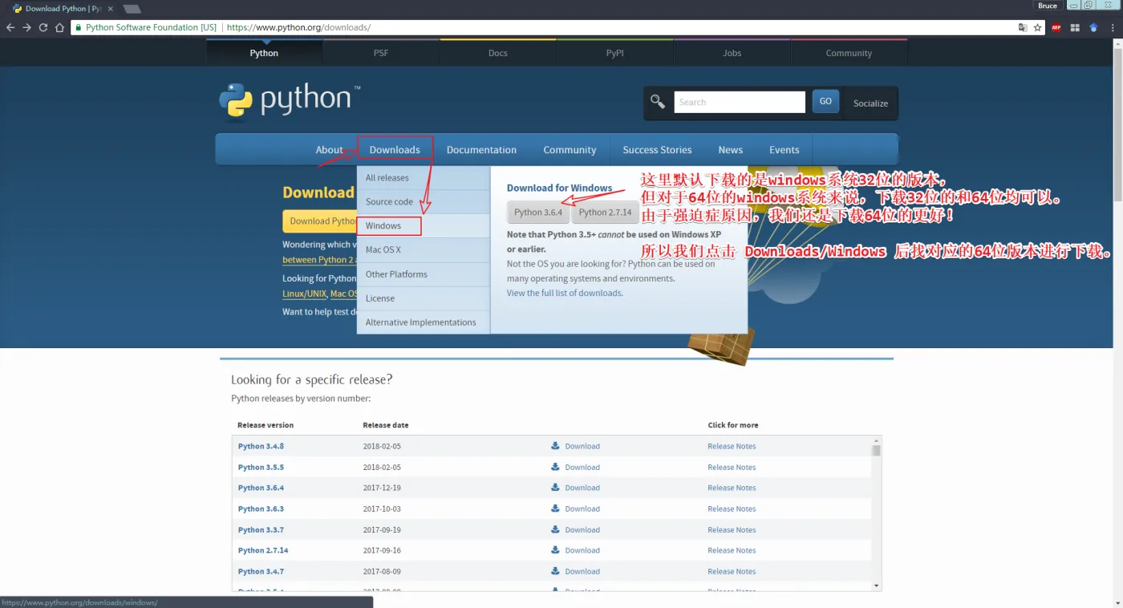Open the Success Stories navigation item
Screen dimensions: 1123x608
pos(657,150)
